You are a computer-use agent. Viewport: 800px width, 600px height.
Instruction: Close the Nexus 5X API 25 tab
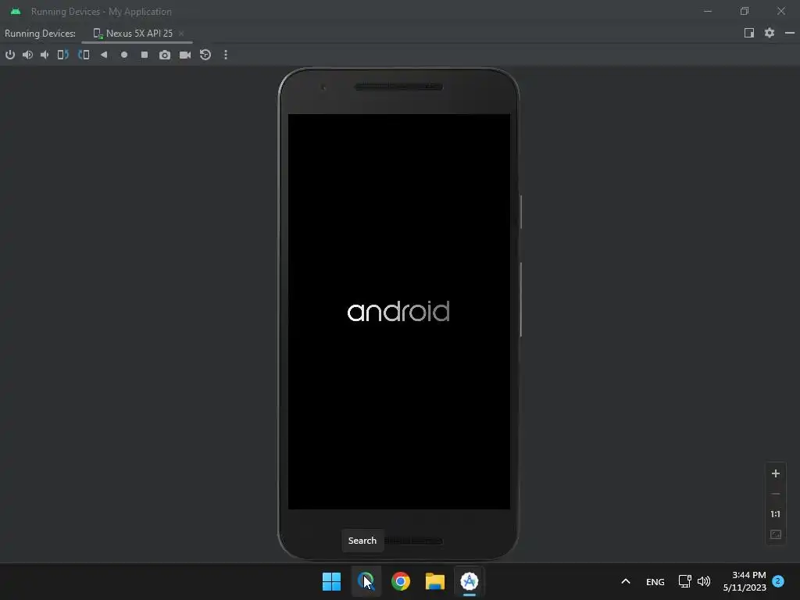[181, 33]
